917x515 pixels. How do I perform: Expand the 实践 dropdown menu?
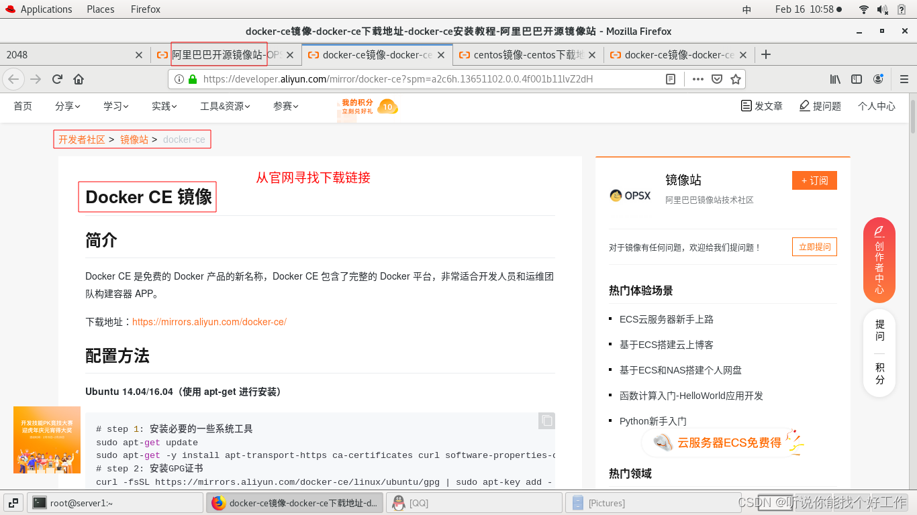[164, 106]
